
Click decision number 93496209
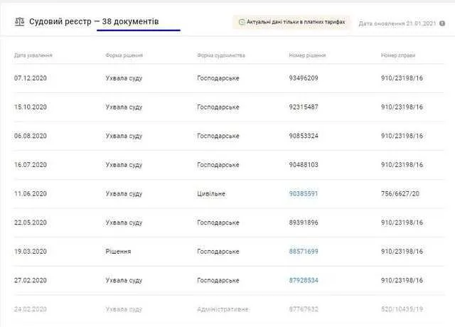tap(304, 78)
